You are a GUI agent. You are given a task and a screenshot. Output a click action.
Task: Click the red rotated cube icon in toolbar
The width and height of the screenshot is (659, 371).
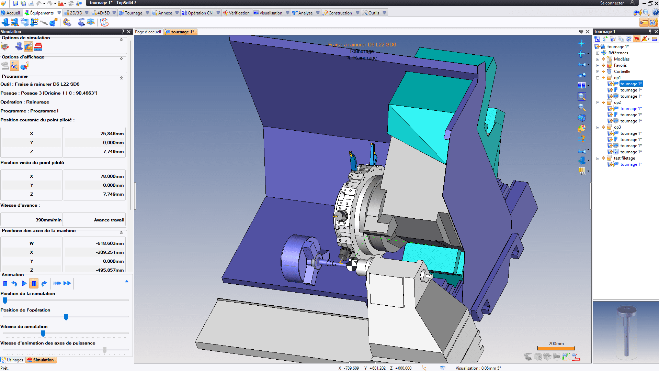pyautogui.click(x=104, y=23)
